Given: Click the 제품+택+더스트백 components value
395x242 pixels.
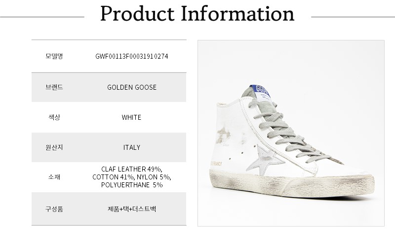Looking at the screenshot, I should pos(131,209).
